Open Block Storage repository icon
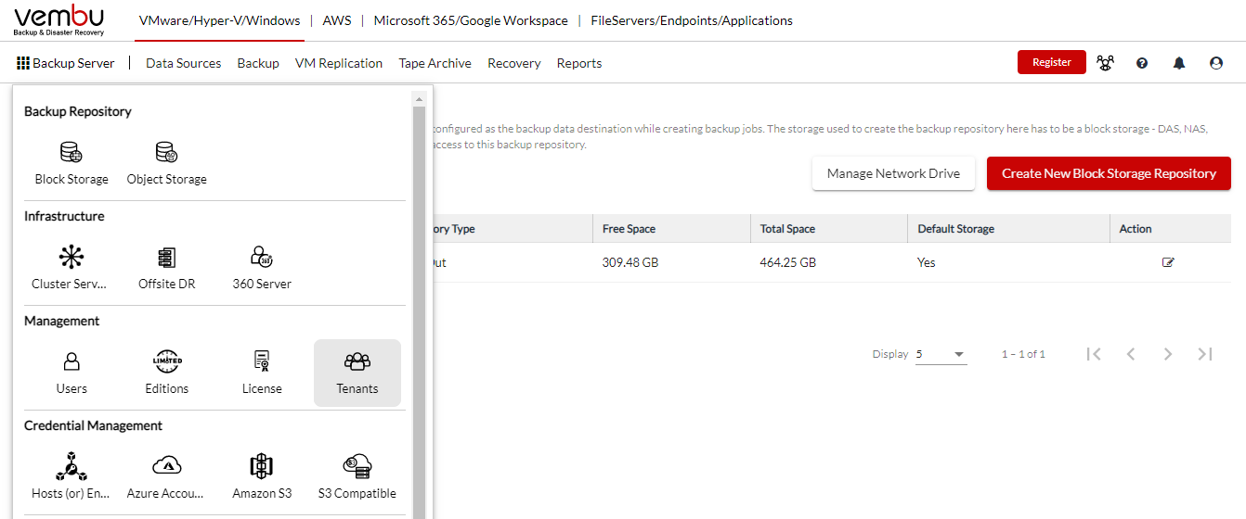1246x519 pixels. 71,152
